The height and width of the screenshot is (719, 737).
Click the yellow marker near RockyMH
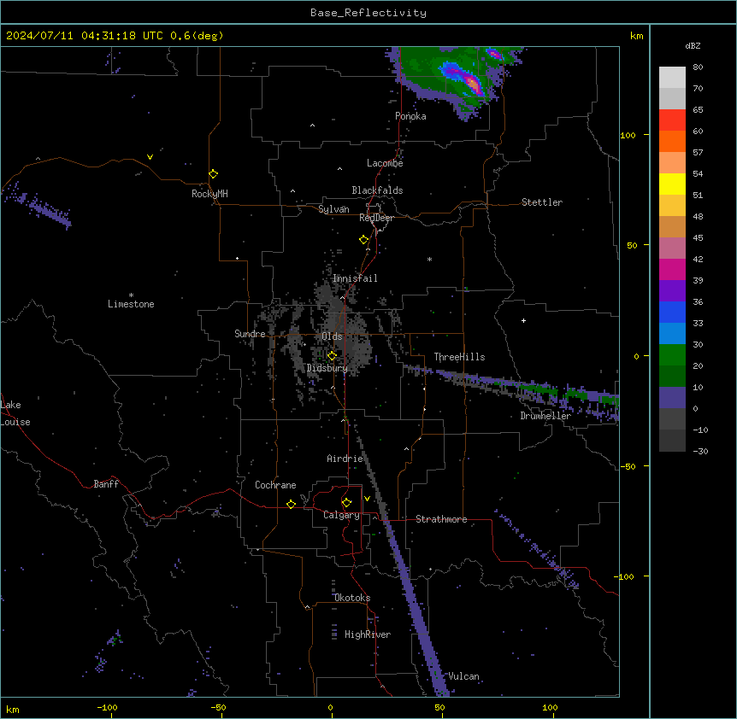213,173
